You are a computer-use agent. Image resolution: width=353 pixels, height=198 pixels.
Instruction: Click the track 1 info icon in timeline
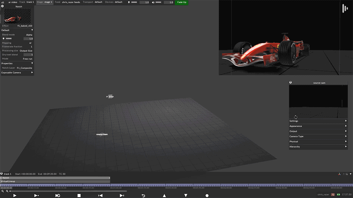coord(2,173)
